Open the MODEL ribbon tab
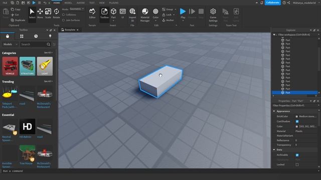This screenshot has width=321, height=180. pos(68,2)
